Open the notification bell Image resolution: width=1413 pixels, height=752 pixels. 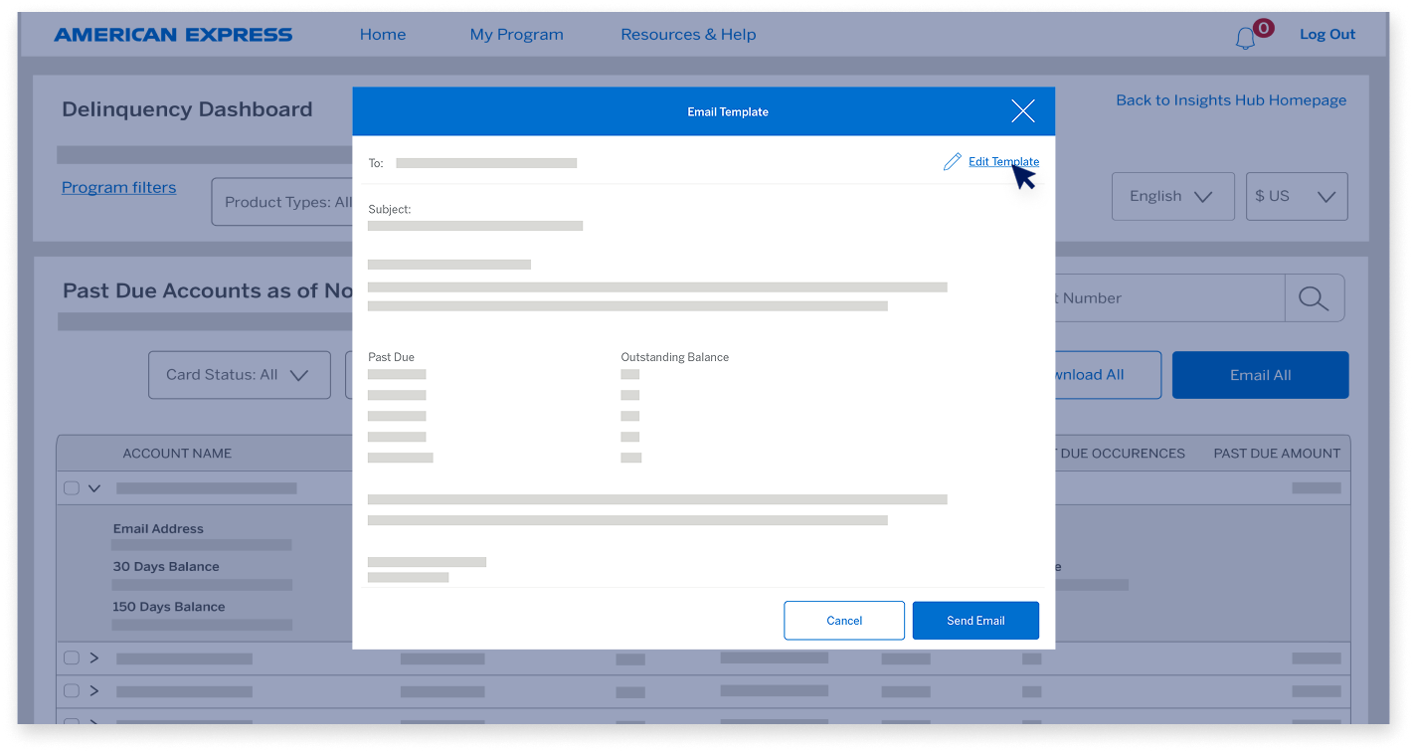[1245, 36]
